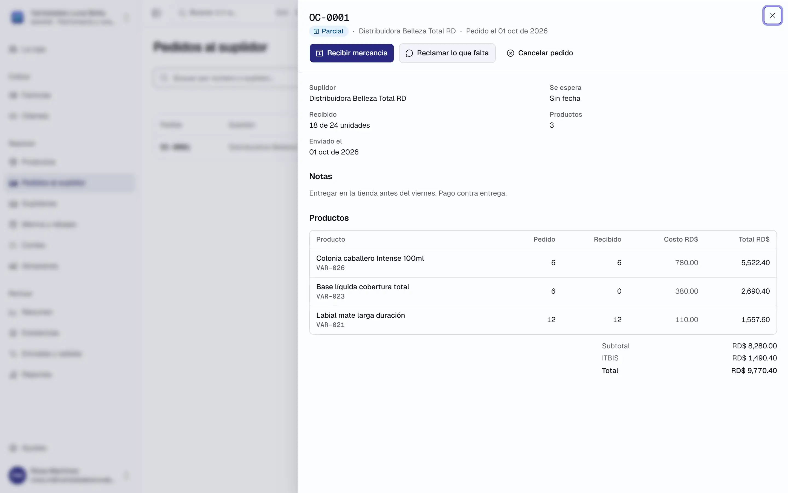
Task: Click the Parcial status badge
Action: 329,31
